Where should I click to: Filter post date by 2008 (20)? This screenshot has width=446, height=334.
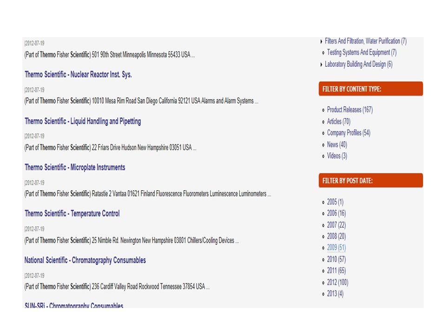[x=336, y=236]
